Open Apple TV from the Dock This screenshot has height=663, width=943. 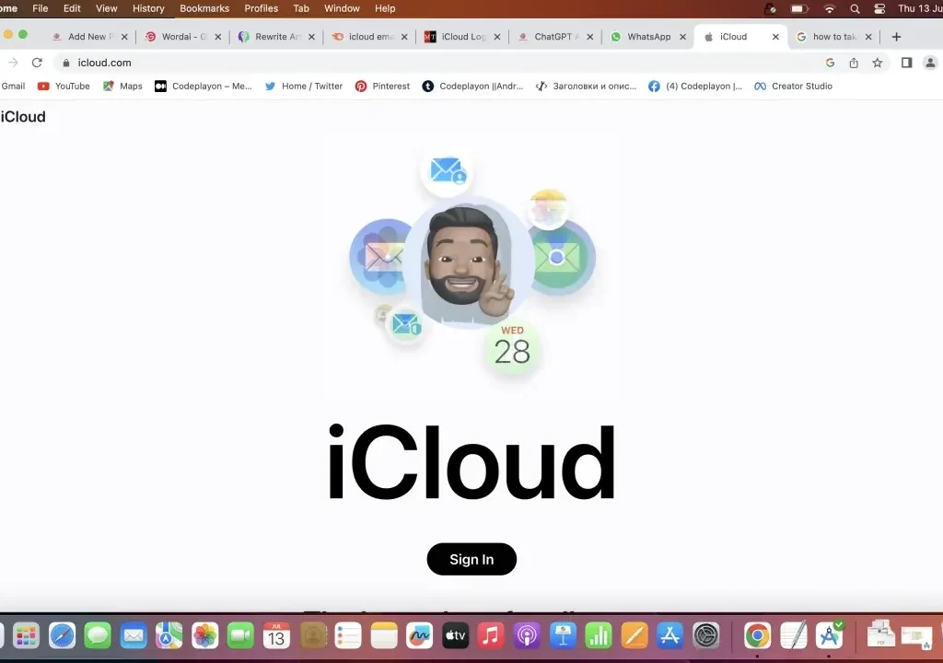pos(455,635)
